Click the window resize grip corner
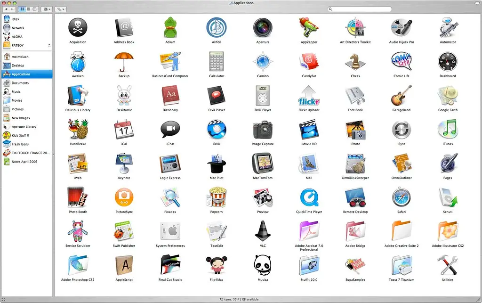Viewport: 482px width, 303px height. point(479,300)
